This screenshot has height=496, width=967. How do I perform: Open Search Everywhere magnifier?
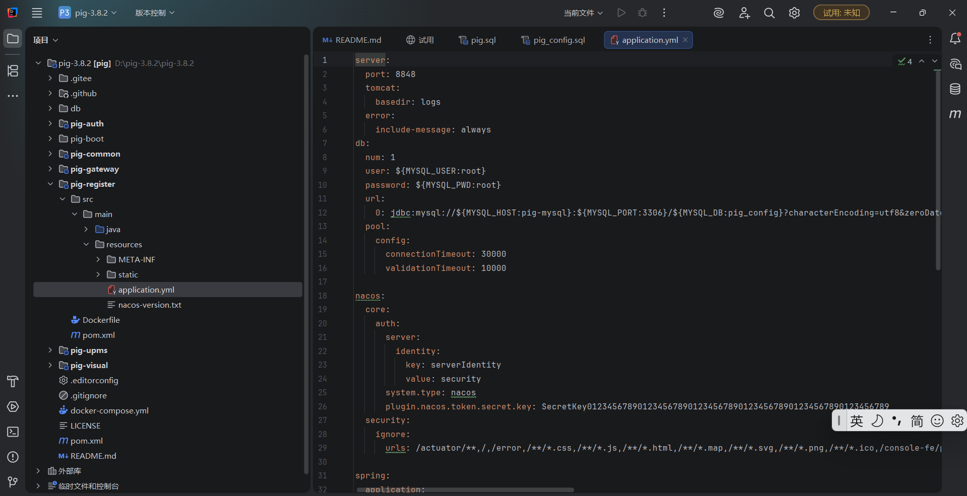769,13
